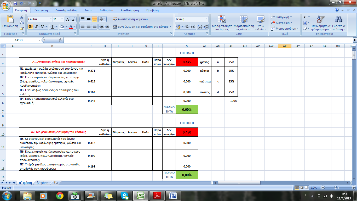Expand the formula bar chevron
Image resolution: width=357 pixels, height=201 pixels.
(355, 40)
